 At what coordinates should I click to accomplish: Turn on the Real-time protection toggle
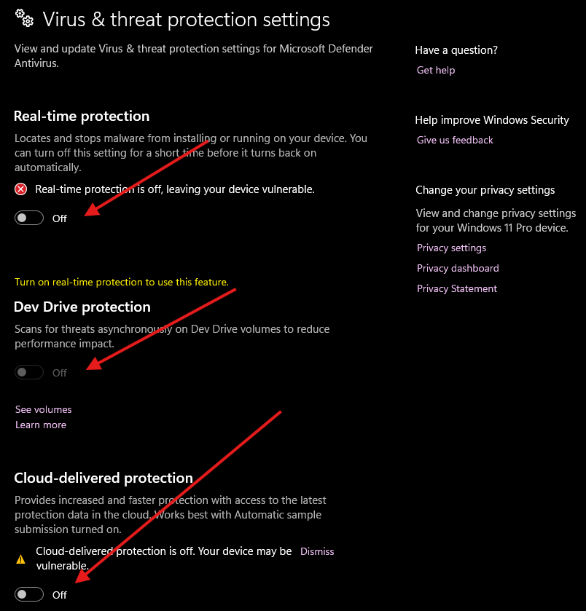click(x=28, y=217)
